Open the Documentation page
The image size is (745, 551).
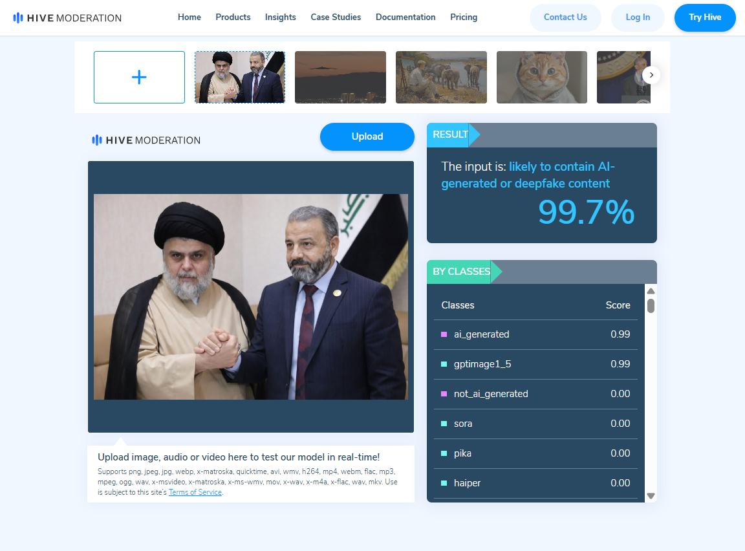pos(405,17)
